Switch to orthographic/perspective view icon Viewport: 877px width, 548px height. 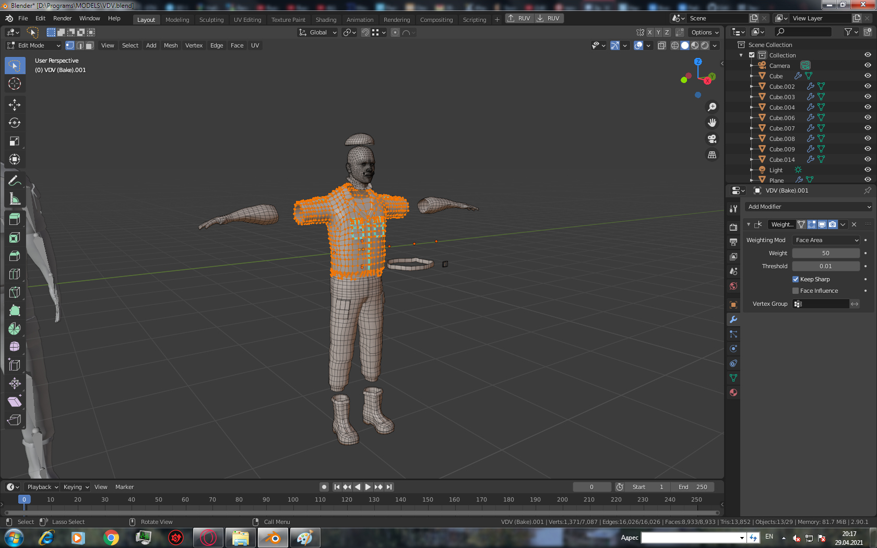[712, 155]
